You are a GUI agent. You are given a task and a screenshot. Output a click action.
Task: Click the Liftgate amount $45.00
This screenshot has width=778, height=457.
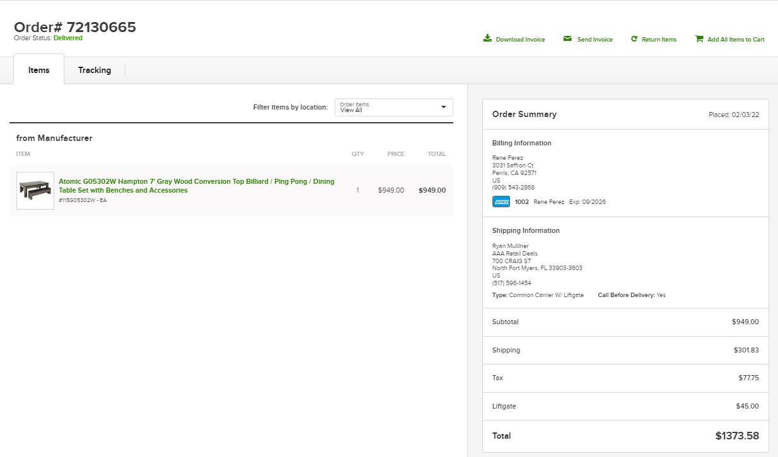[748, 406]
